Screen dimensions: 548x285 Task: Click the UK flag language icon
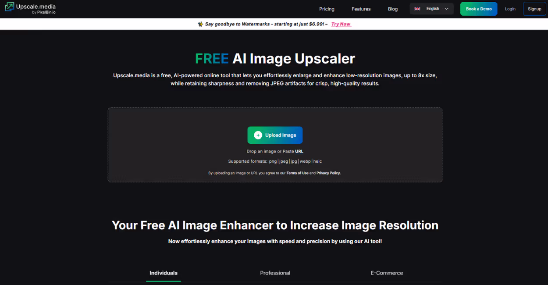pyautogui.click(x=417, y=9)
